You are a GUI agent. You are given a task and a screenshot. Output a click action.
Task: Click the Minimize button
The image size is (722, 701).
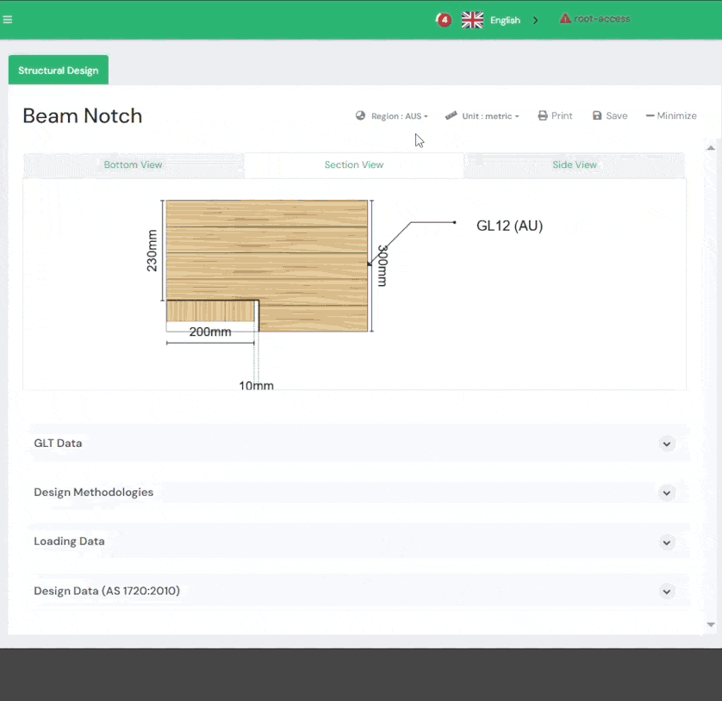pyautogui.click(x=671, y=115)
